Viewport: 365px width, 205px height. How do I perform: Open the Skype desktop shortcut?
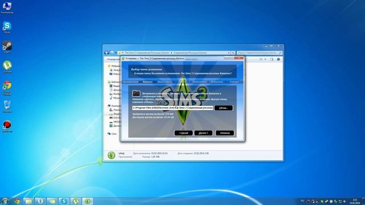click(7, 27)
